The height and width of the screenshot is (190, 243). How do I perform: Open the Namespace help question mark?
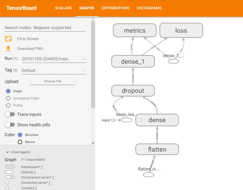(42, 167)
